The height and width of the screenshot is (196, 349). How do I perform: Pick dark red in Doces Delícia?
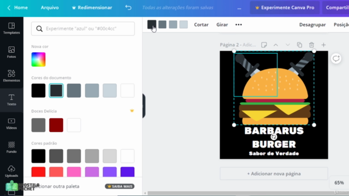point(56,125)
